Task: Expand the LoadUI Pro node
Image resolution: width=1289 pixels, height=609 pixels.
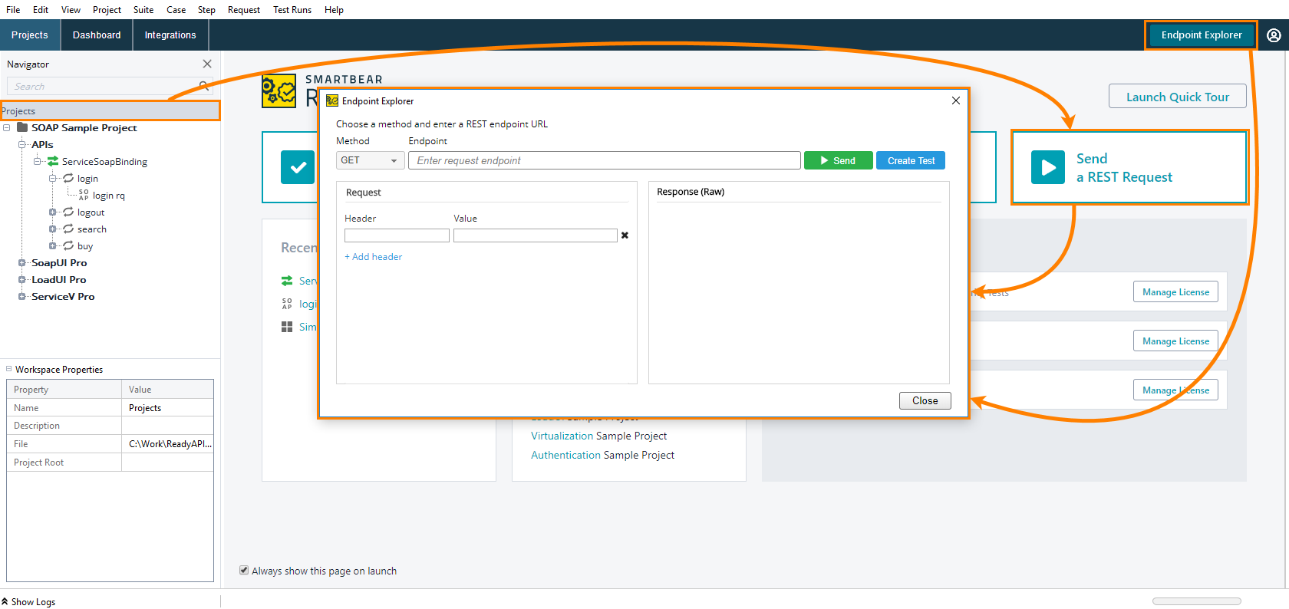Action: pos(22,279)
